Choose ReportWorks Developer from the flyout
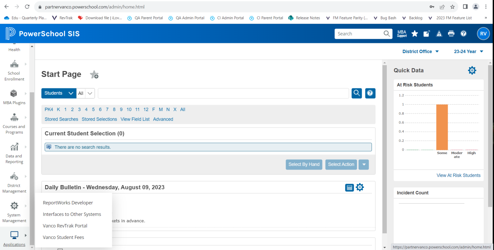 click(68, 203)
